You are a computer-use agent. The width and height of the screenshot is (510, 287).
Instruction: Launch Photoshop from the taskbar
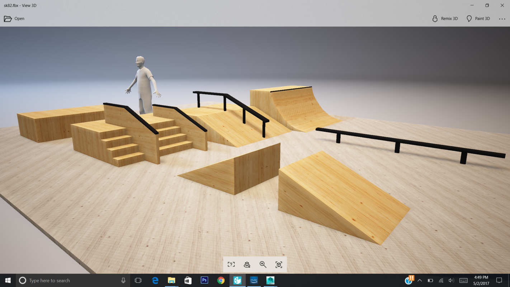[x=204, y=280]
